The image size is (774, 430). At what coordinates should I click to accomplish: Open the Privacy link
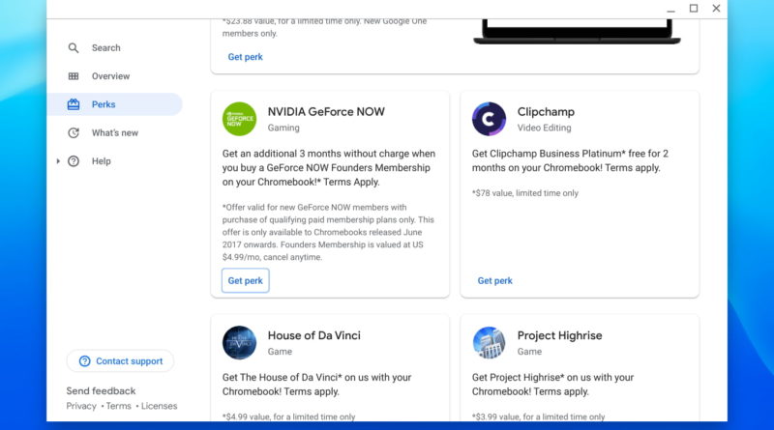[x=81, y=406]
